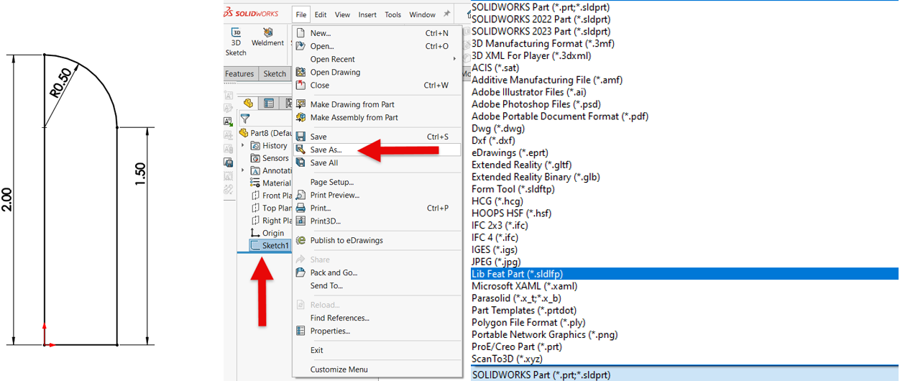
Task: Select Part8 root in feature tree
Action: click(x=266, y=133)
